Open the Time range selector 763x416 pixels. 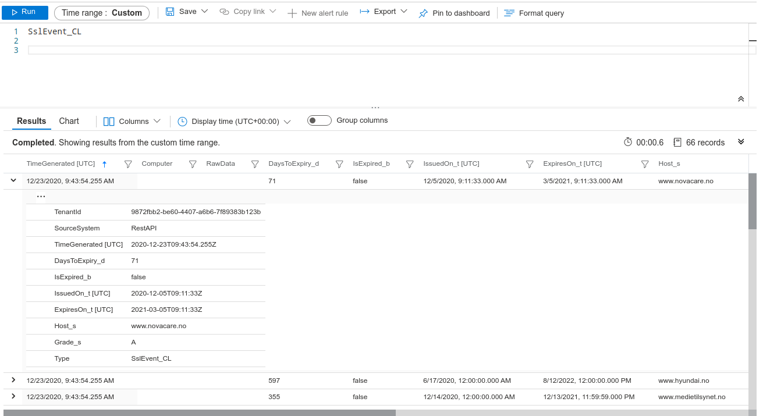click(101, 12)
